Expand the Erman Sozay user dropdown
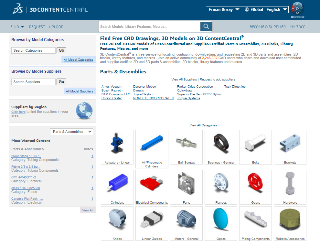Image resolution: width=320 pixels, height=245 pixels. point(223,10)
